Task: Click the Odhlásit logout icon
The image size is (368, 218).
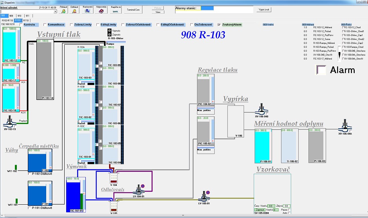Action: (x=74, y=11)
